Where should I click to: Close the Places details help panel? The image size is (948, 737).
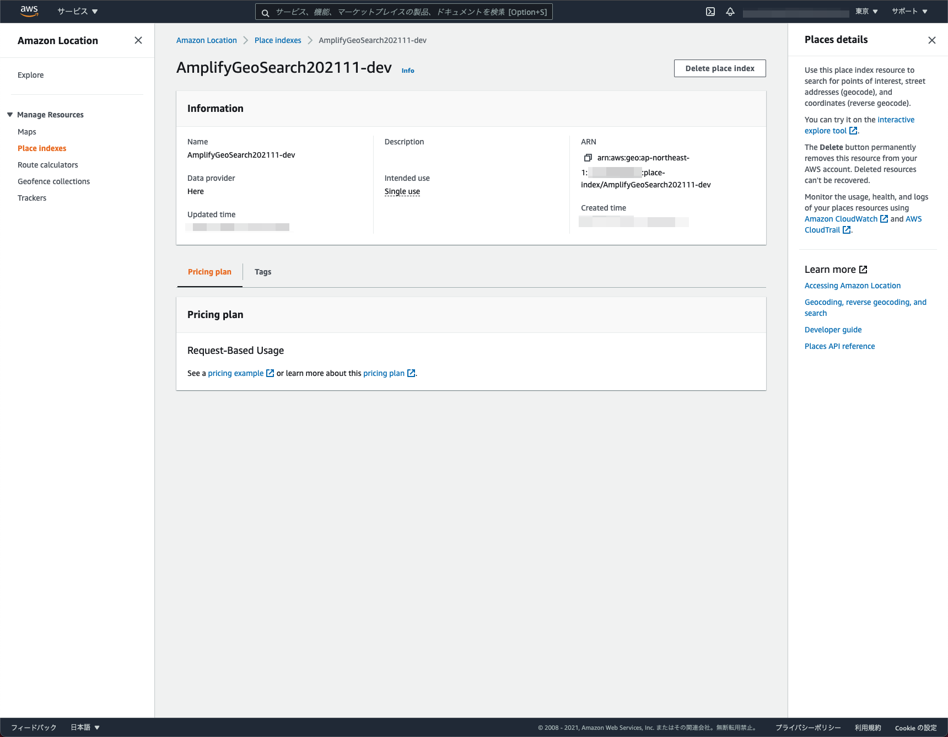tap(932, 40)
